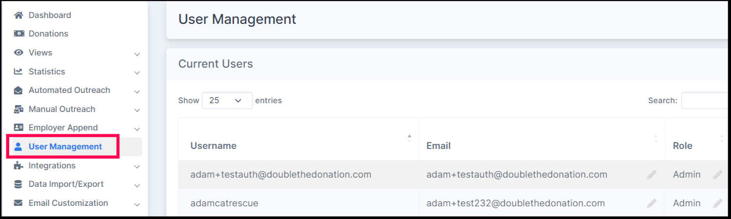Image resolution: width=731 pixels, height=219 pixels.
Task: Click the Data Import/Export database icon
Action: pos(18,184)
